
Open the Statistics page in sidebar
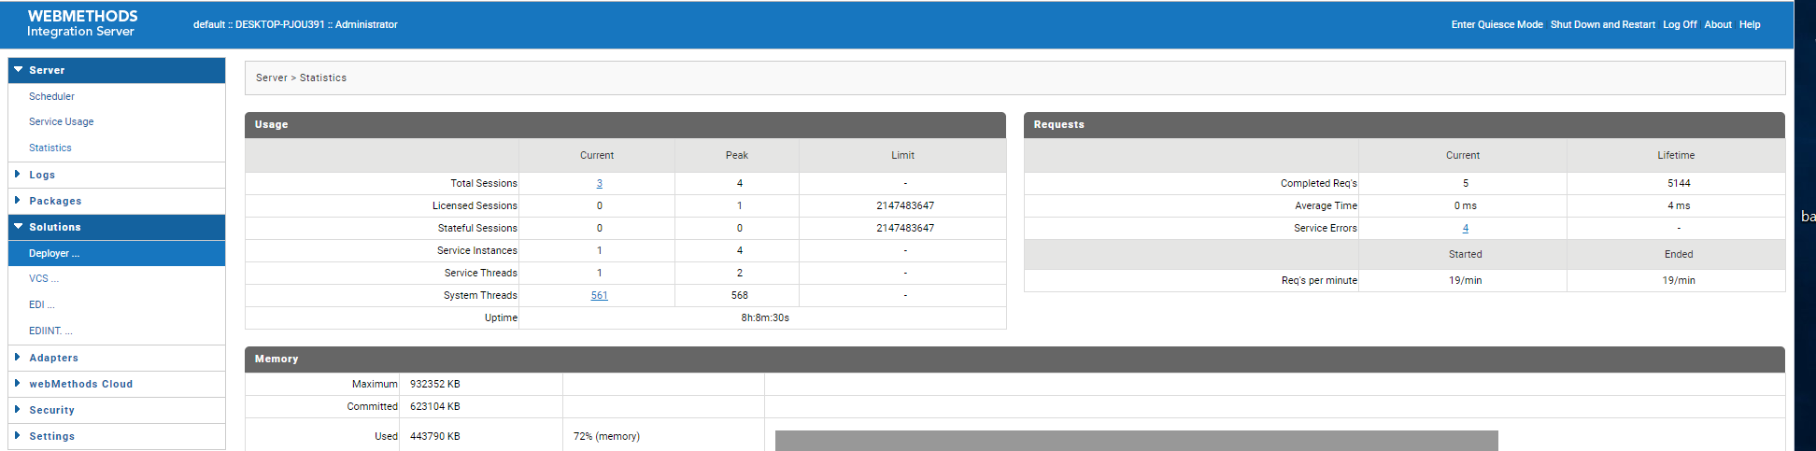50,148
